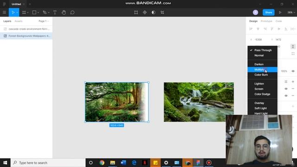
Task: Switch to the Assets tab
Action: [x=19, y=21]
